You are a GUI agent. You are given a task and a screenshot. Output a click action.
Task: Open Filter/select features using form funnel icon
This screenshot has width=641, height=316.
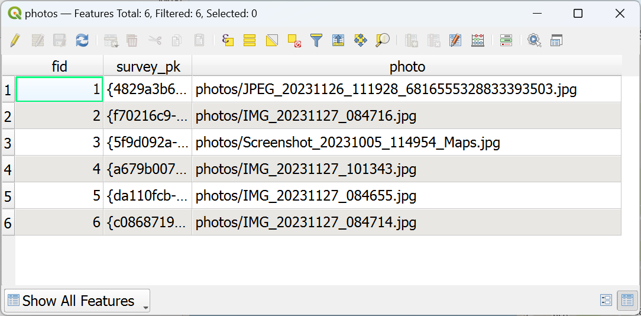click(316, 40)
